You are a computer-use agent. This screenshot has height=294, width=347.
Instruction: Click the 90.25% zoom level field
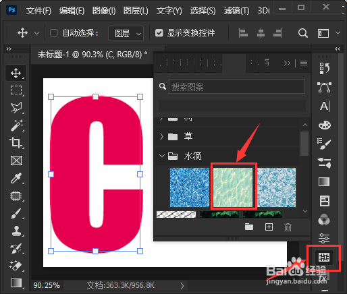47,285
